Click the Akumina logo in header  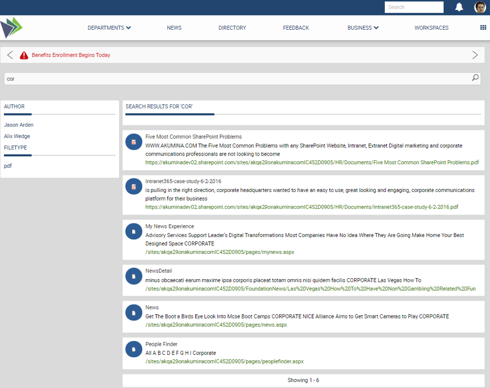[x=12, y=28]
